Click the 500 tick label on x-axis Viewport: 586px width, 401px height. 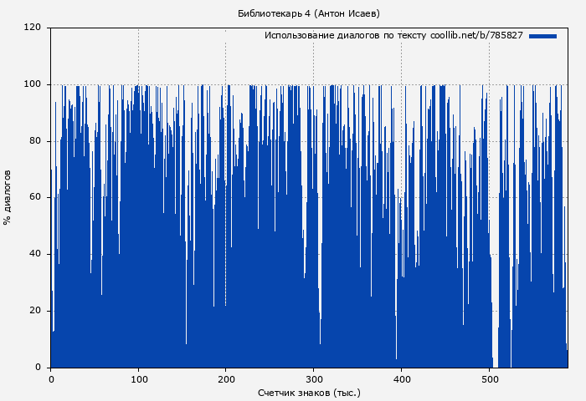tap(489, 379)
